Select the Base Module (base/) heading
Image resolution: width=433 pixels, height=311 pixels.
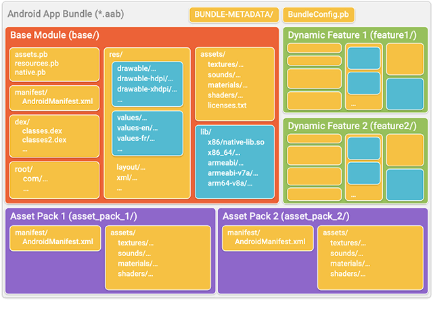[x=53, y=35]
